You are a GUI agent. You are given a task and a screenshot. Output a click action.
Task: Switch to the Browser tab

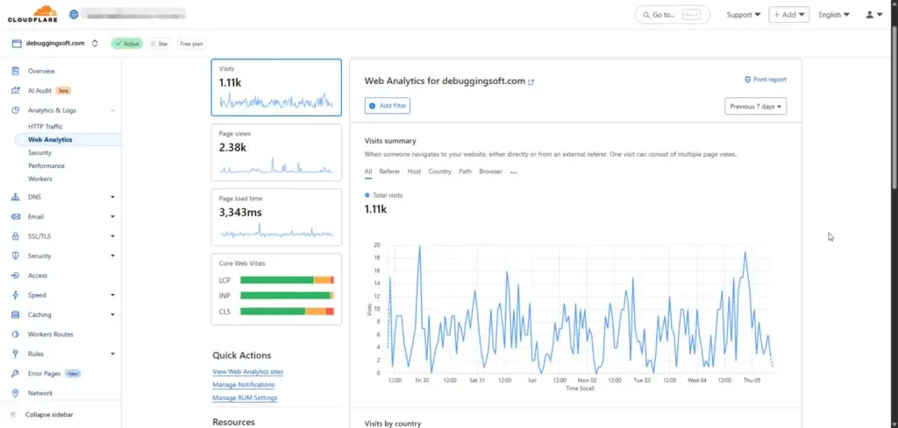(491, 172)
